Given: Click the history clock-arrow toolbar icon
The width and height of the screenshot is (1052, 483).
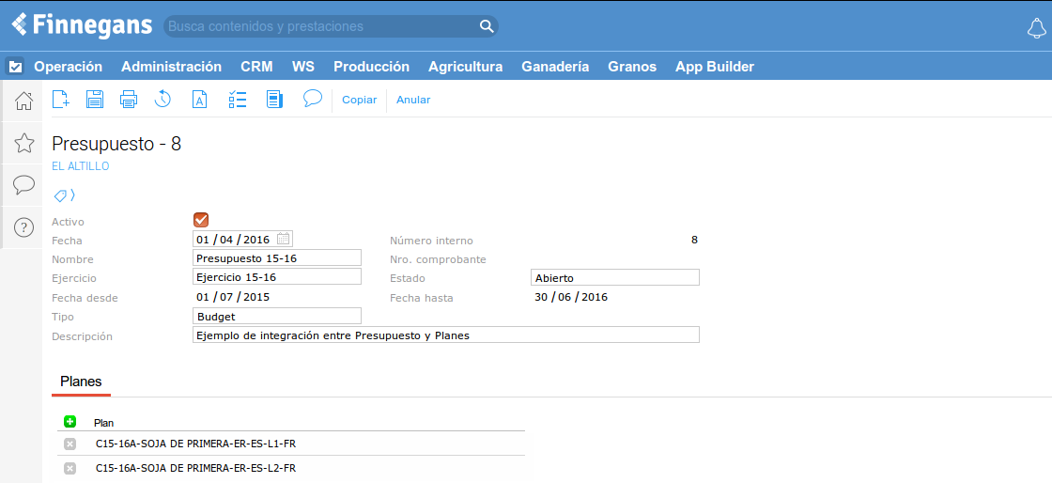Looking at the screenshot, I should coord(162,100).
